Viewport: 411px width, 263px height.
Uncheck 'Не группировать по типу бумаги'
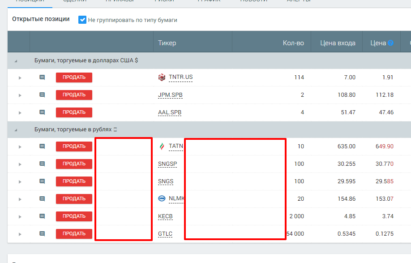coord(82,20)
